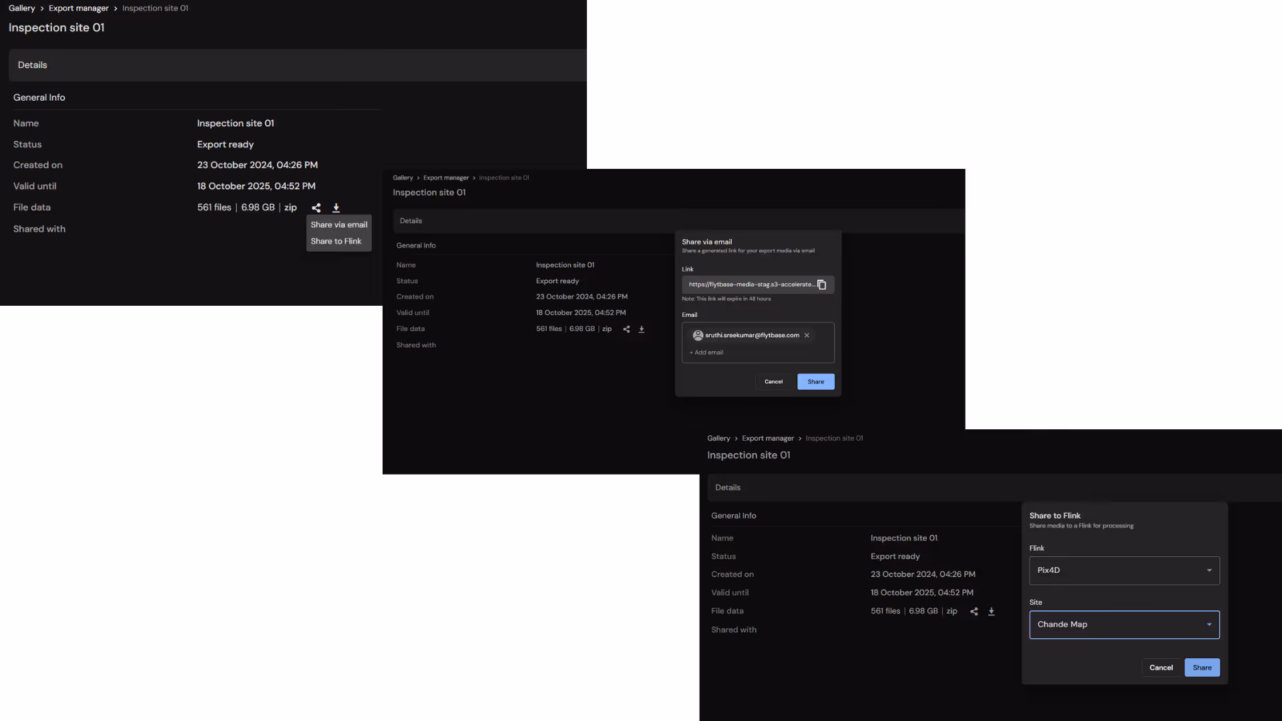Select Share to Flink menu option
Image resolution: width=1282 pixels, height=721 pixels.
pos(336,242)
